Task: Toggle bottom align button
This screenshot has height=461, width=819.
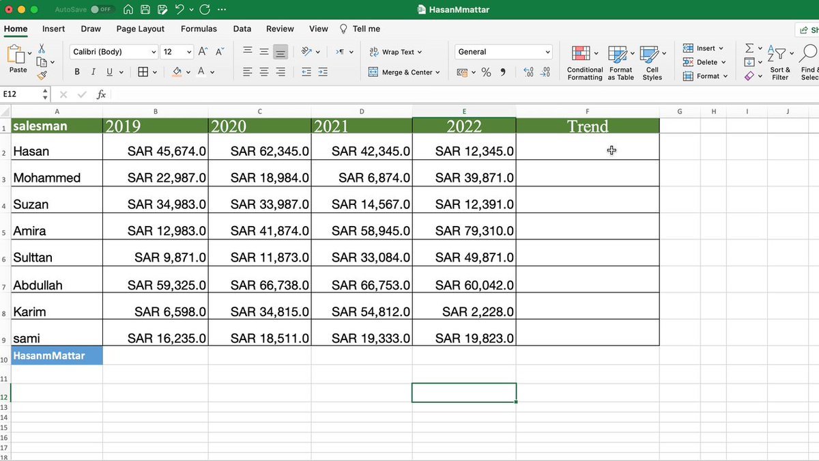Action: [280, 52]
